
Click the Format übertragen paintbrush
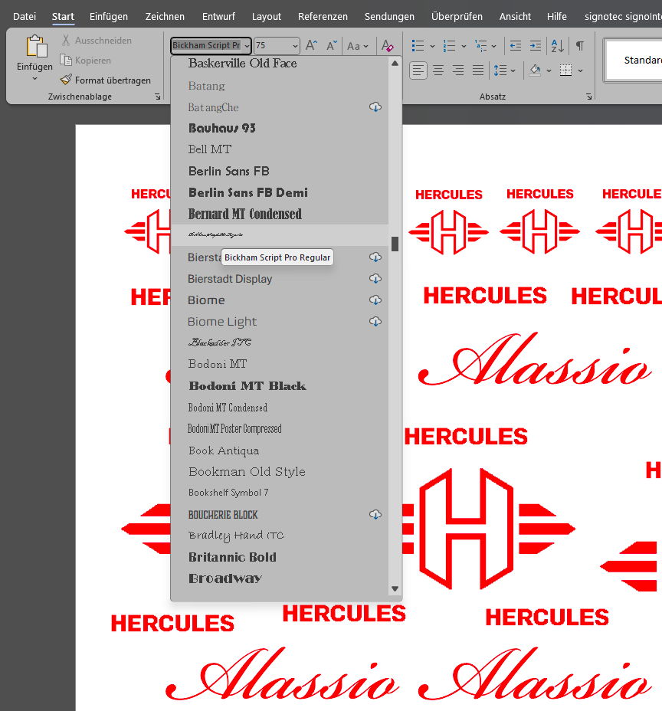tap(67, 80)
